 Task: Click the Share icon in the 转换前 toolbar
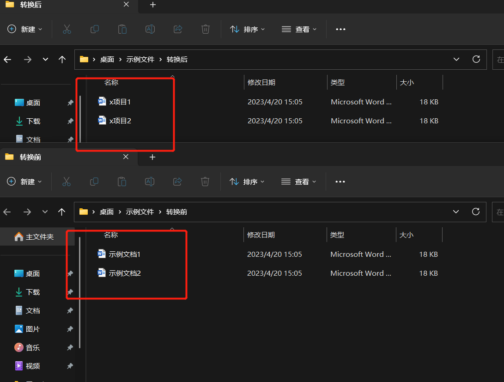(x=177, y=182)
